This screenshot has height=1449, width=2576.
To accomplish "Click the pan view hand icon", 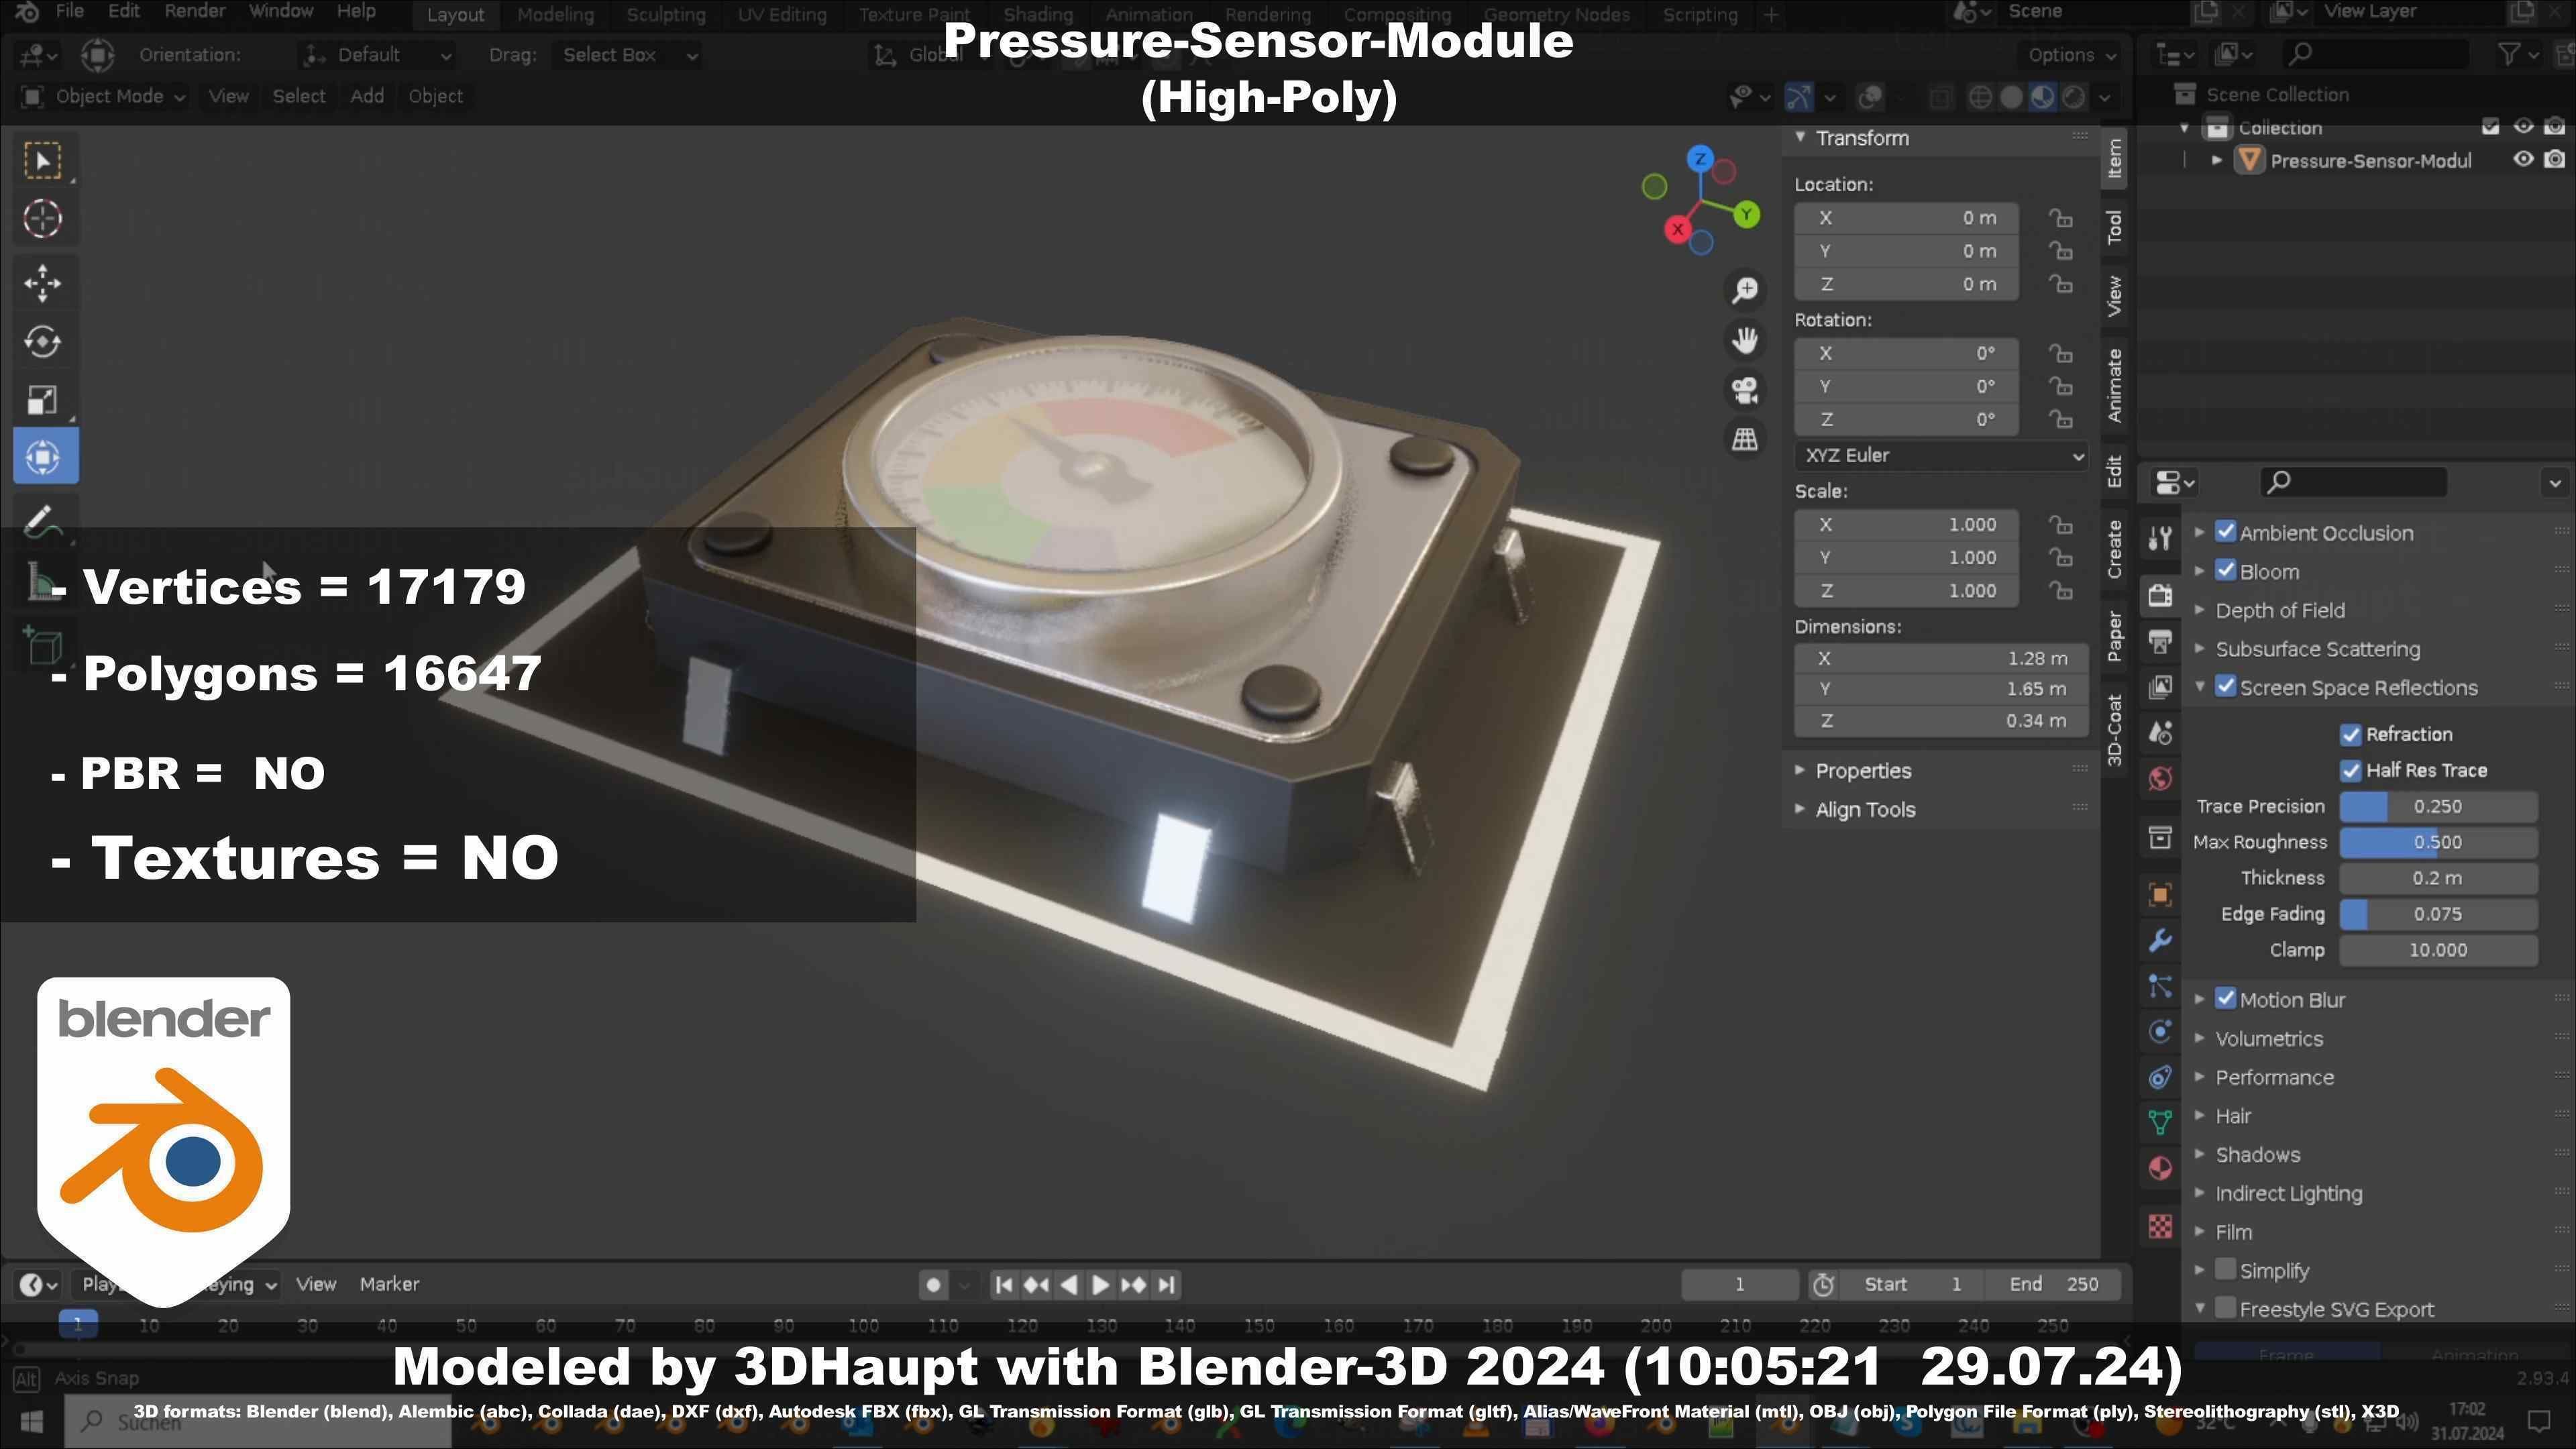I will click(x=1745, y=340).
